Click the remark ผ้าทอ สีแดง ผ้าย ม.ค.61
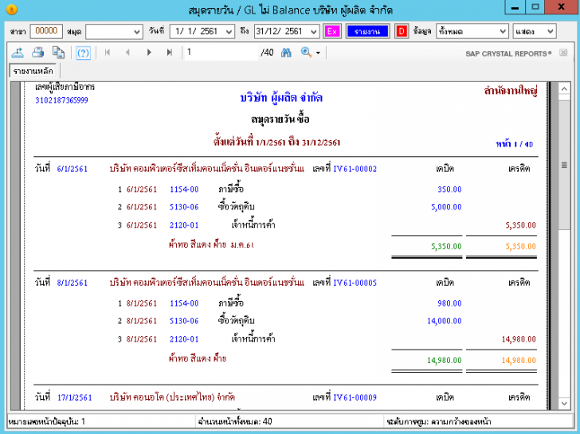The width and height of the screenshot is (580, 434). pos(211,244)
